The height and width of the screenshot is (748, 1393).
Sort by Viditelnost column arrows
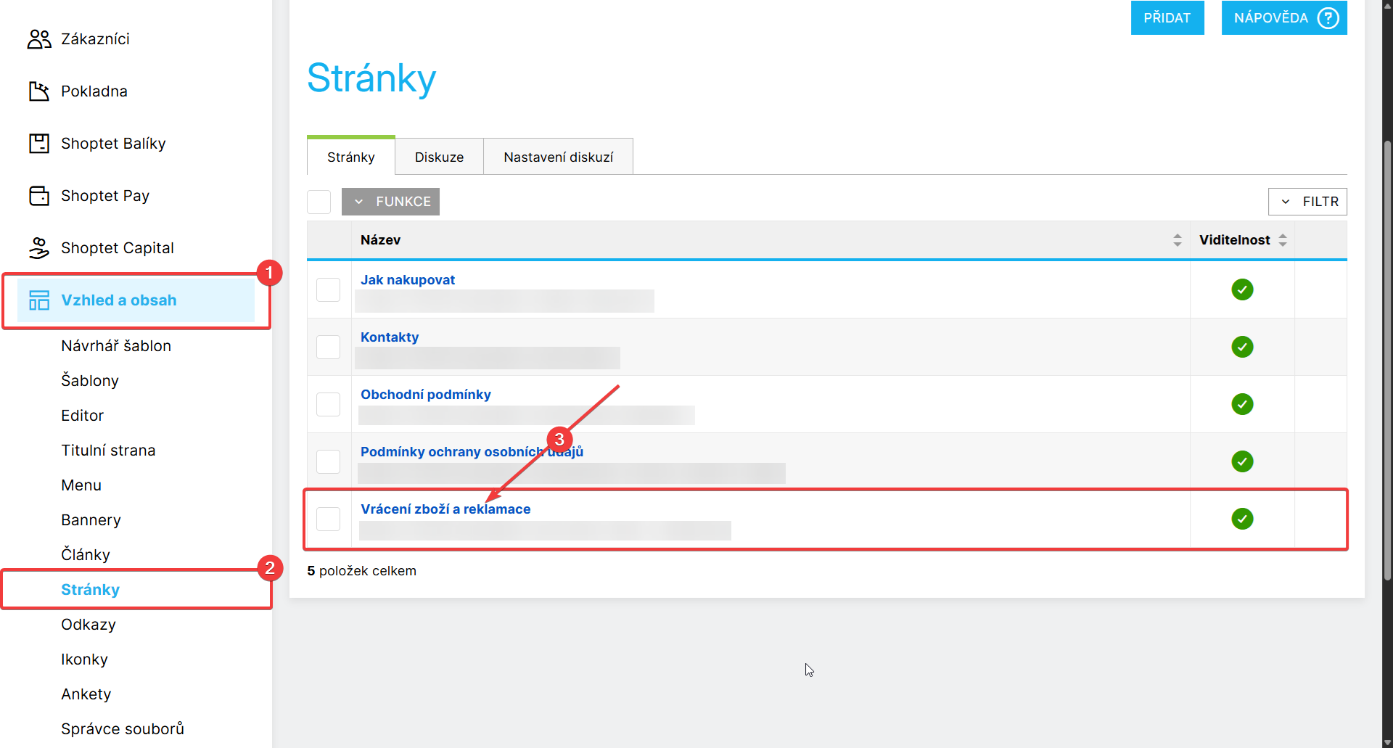[1283, 240]
